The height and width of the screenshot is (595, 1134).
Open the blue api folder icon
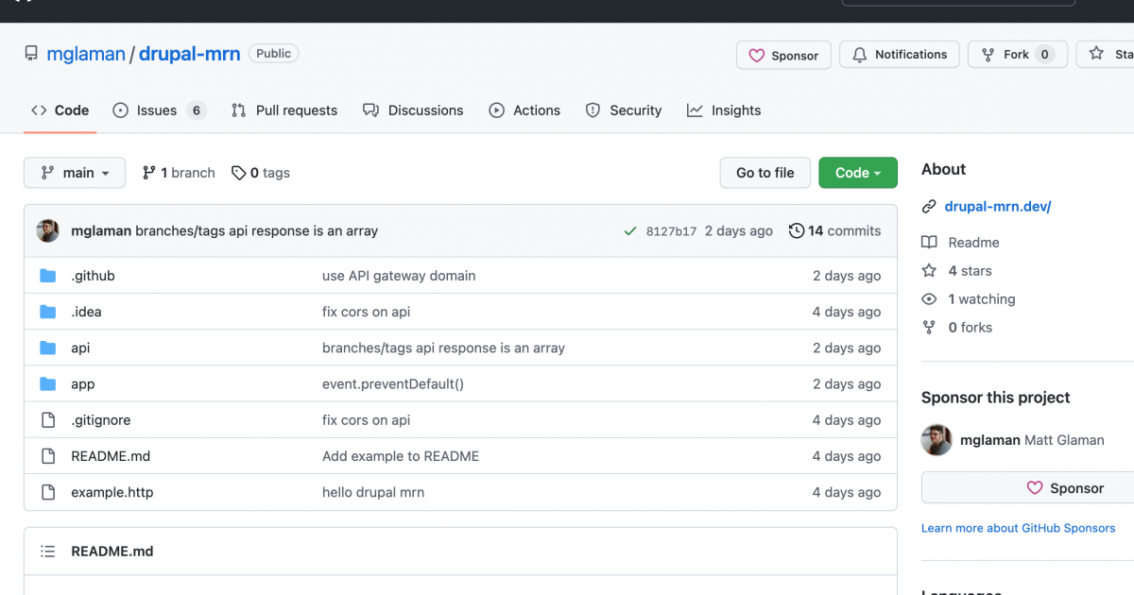point(48,348)
